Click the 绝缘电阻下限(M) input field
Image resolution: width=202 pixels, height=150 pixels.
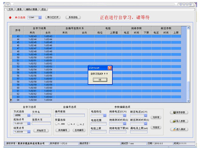click(x=118, y=131)
